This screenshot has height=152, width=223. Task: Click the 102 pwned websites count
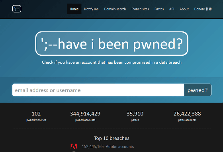coord(36,114)
